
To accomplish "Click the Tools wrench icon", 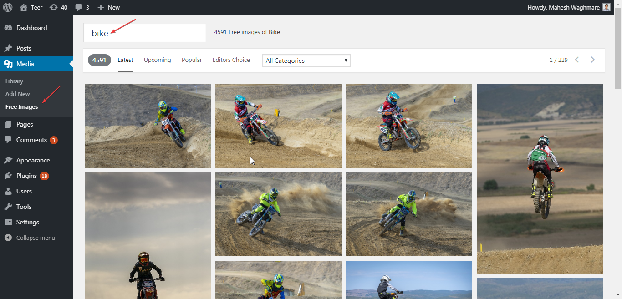I will click(8, 207).
